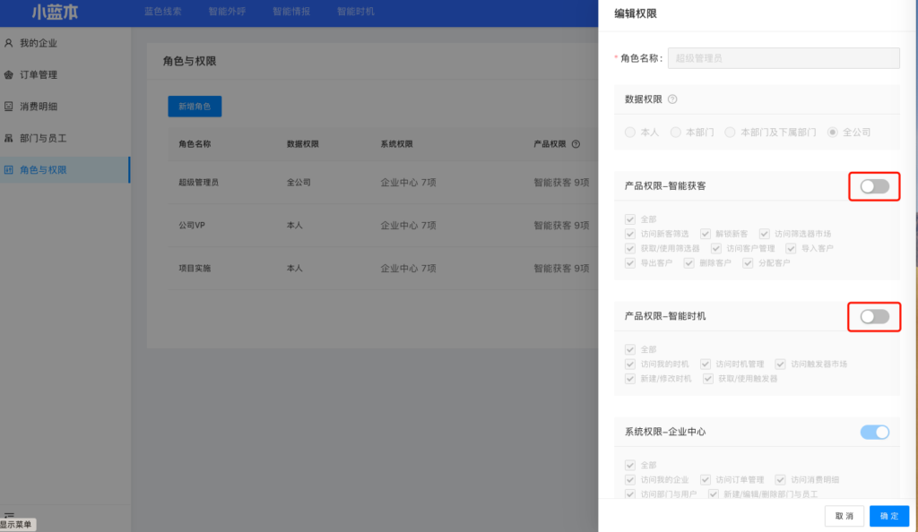Screen dimensions: 918x532
Task: Click the 部门与员工 org-chart icon
Action: tap(9, 139)
